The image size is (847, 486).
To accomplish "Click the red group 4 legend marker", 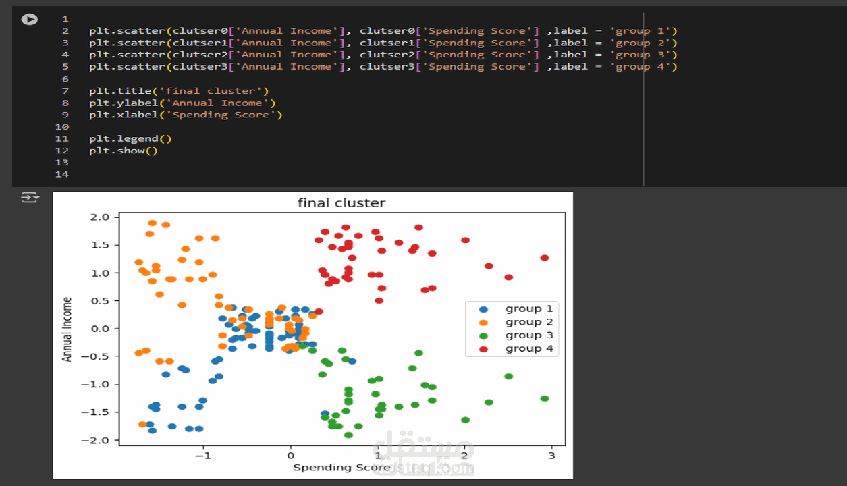I will (482, 349).
